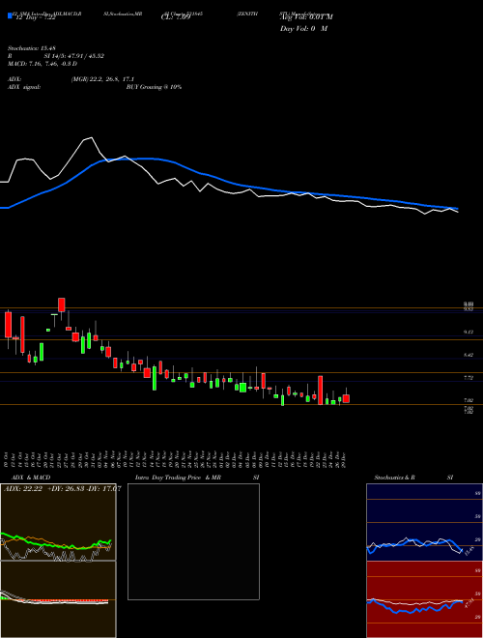The image size is (483, 638).
Task: Click the tall green candlestick in mid-November
Action: tap(155, 378)
